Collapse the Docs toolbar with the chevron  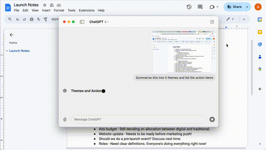[244, 20]
